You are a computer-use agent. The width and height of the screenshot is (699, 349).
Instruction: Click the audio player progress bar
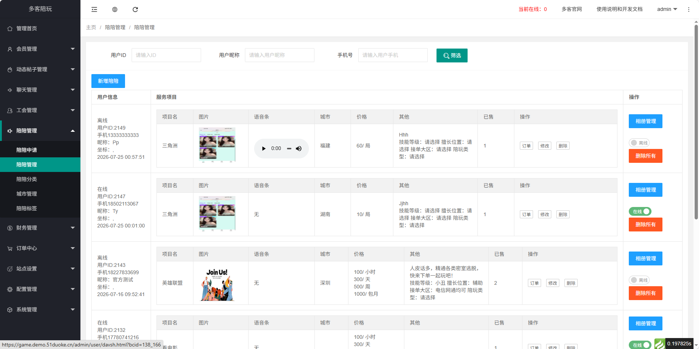(x=289, y=149)
